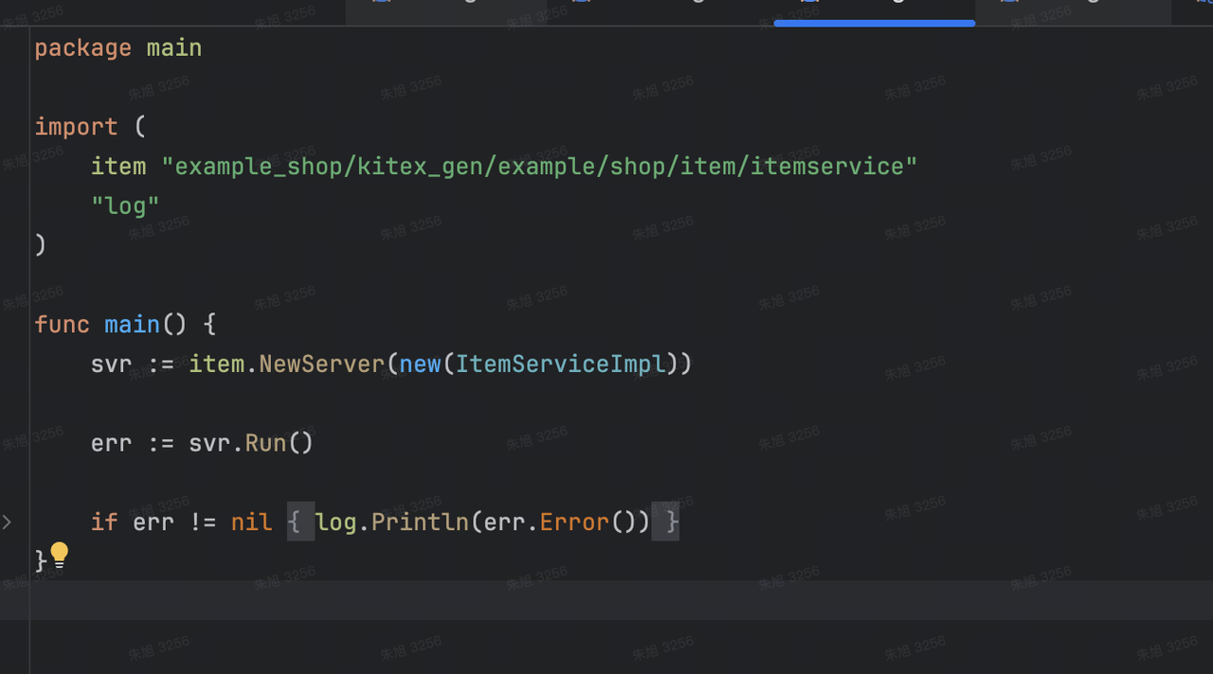Click the example_shop itemservice import path string

[x=539, y=167]
